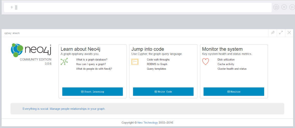Click the 'Monitor the system' heading
This screenshot has width=295, height=128.
tap(222, 49)
